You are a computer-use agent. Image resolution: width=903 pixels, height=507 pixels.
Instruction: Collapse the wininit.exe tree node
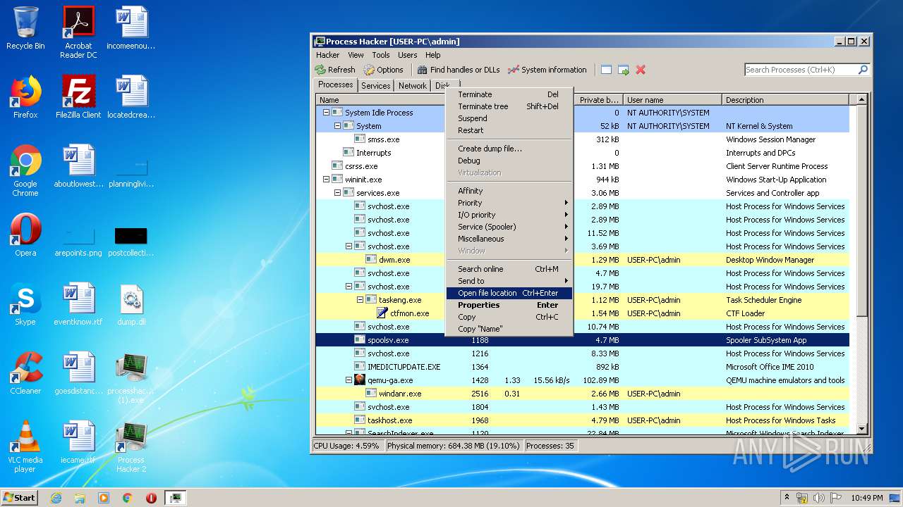tap(326, 180)
